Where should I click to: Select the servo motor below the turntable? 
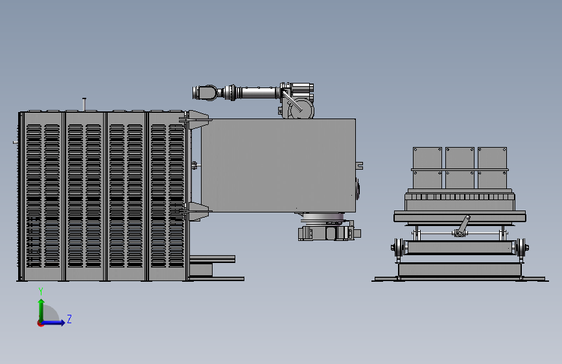[329, 232]
